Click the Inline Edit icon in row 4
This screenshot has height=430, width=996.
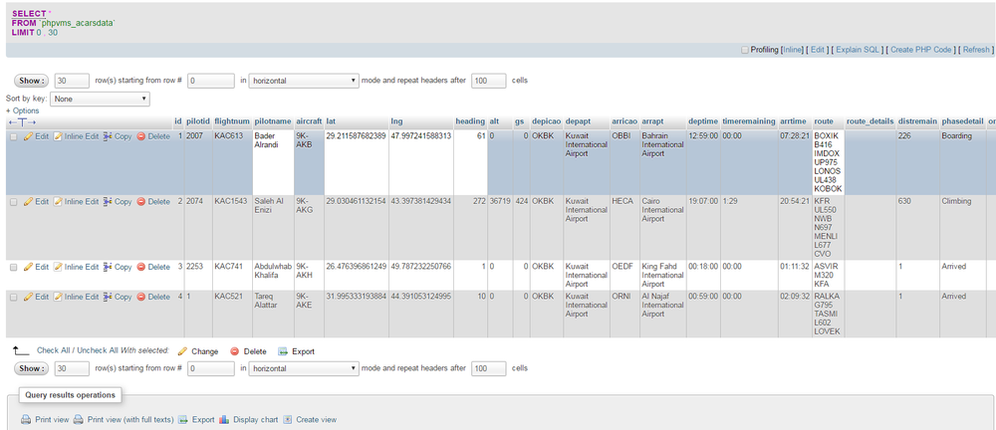[x=58, y=297]
